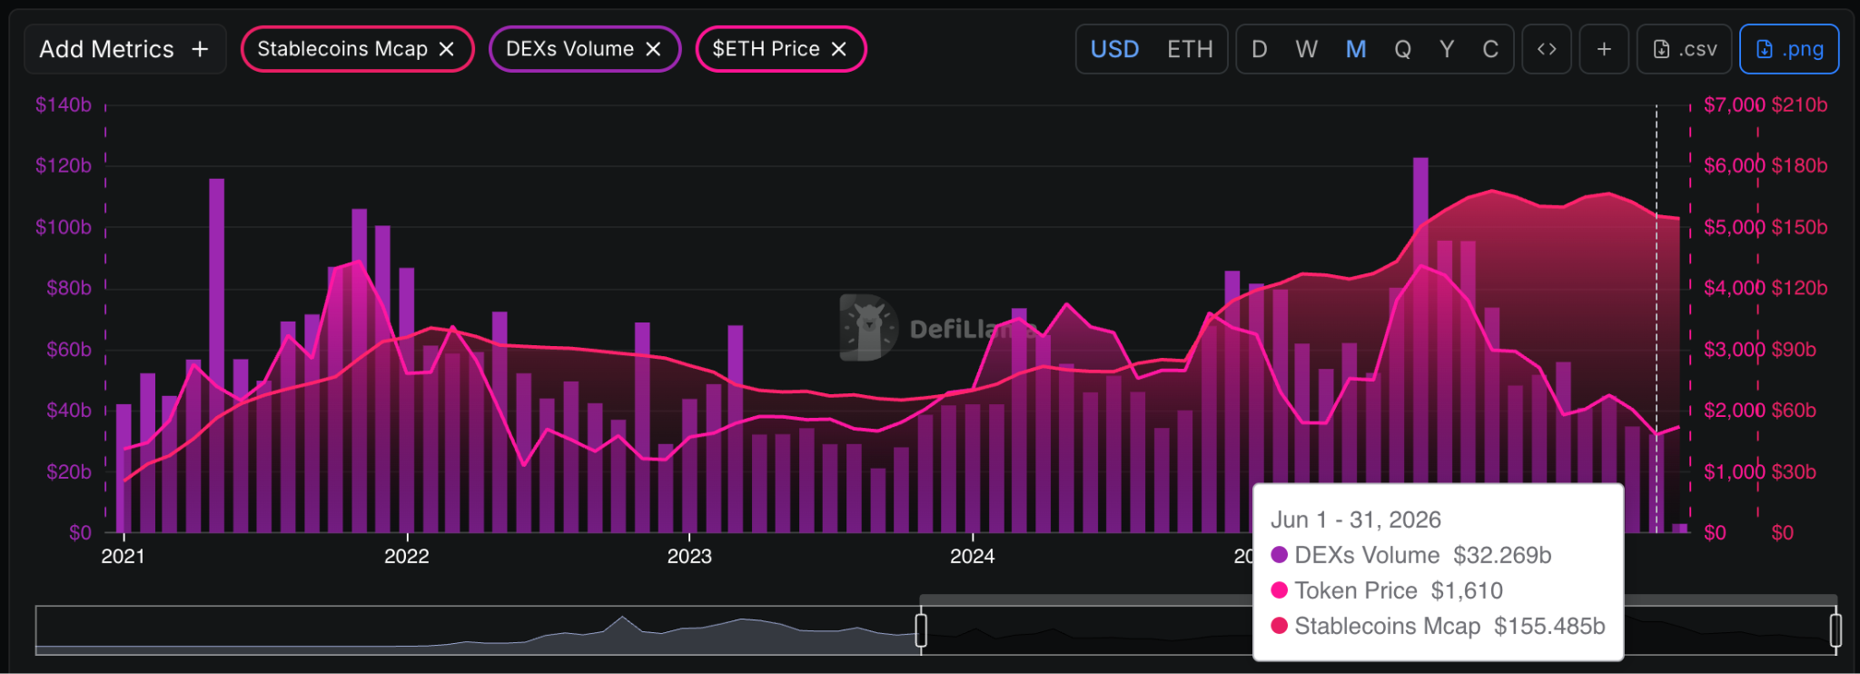Viewport: 1860px width, 674px height.
Task: Click right handle of range slider
Action: pos(1835,629)
